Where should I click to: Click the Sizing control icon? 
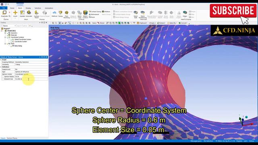60,12
